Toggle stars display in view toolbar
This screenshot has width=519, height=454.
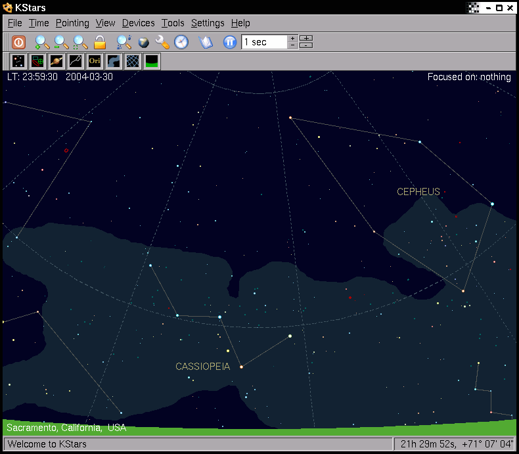pyautogui.click(x=18, y=62)
